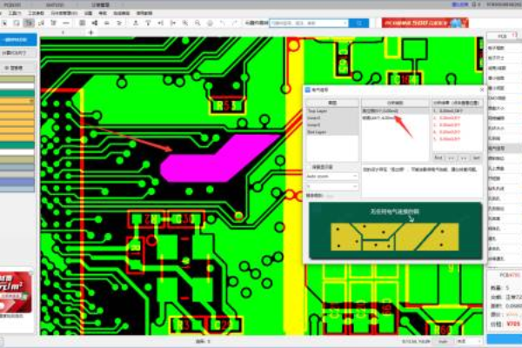Viewport: 522px width, 348px height.
Task: Select red result row number 4
Action: click(458, 132)
